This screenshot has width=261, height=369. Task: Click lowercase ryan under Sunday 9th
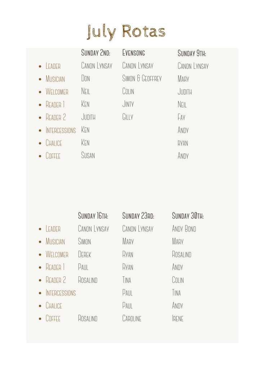tap(183, 143)
